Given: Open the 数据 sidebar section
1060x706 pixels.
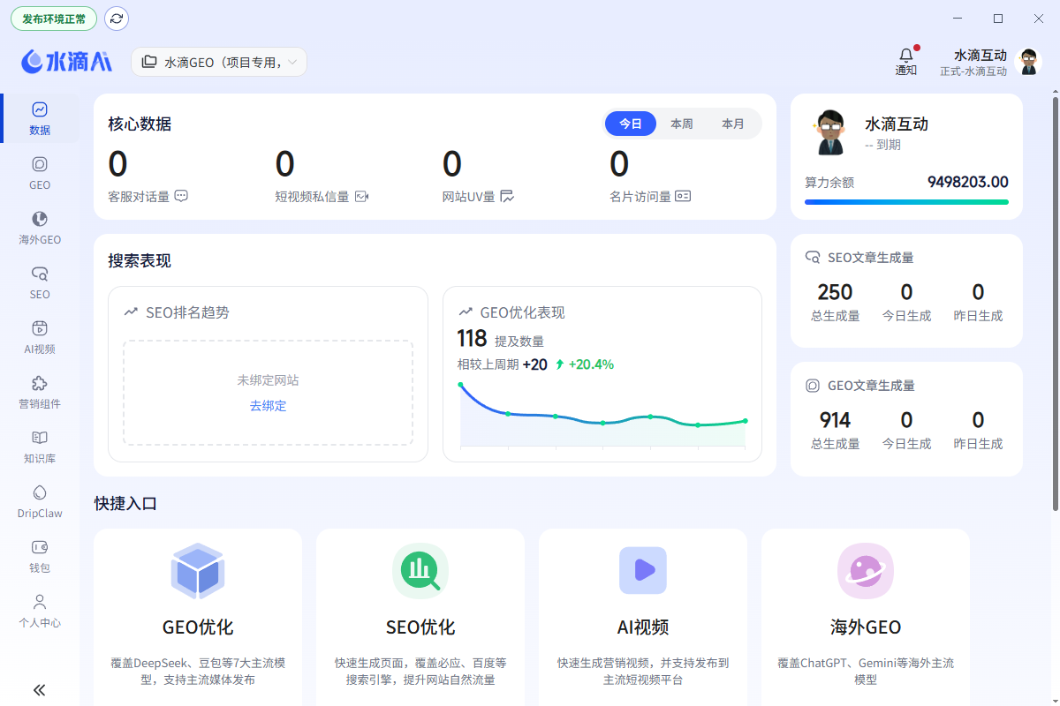Looking at the screenshot, I should tap(40, 118).
